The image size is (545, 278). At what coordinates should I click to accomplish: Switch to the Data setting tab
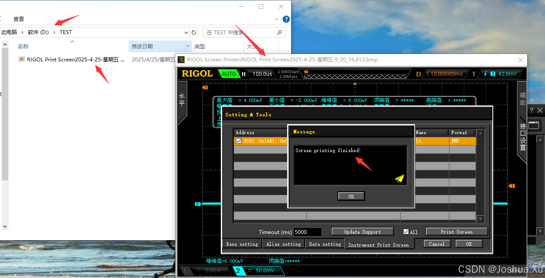point(325,244)
